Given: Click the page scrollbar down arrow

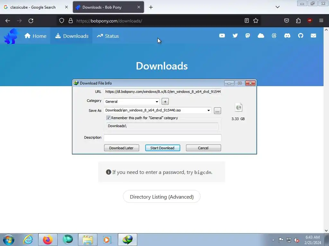Looking at the screenshot, I should click(326, 231).
